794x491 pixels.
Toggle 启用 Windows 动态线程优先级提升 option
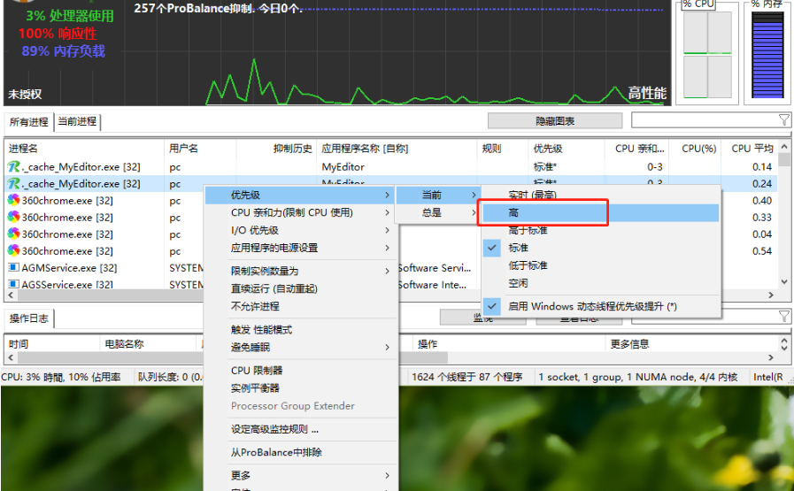[x=599, y=306]
